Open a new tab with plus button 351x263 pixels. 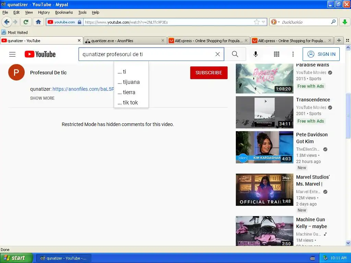(339, 40)
